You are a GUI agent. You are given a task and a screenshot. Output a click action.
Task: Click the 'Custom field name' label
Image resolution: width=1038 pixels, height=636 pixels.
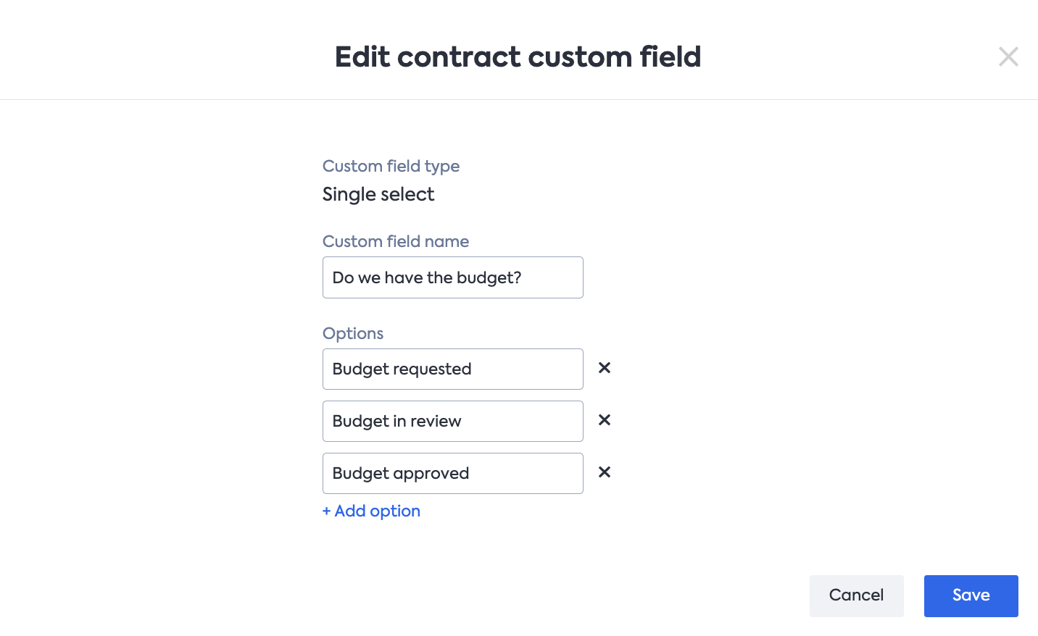396,242
